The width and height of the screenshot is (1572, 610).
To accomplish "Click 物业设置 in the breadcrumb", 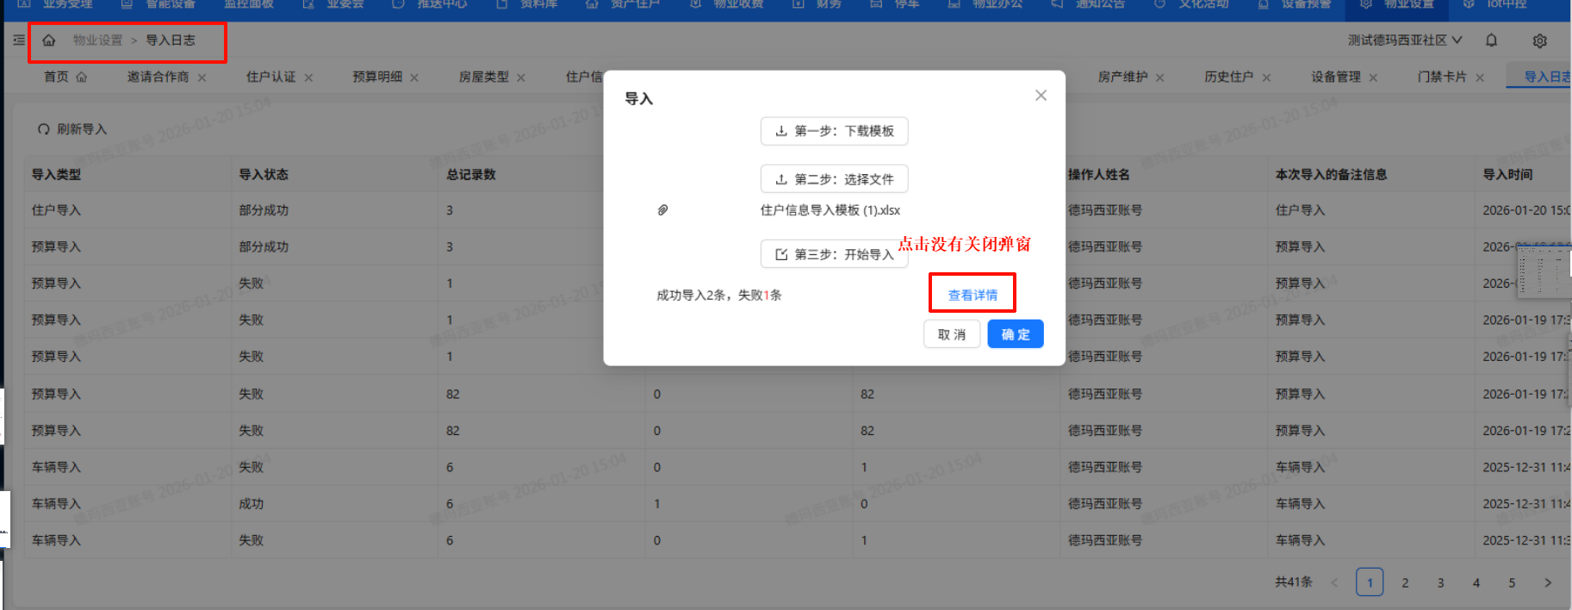I will 97,40.
